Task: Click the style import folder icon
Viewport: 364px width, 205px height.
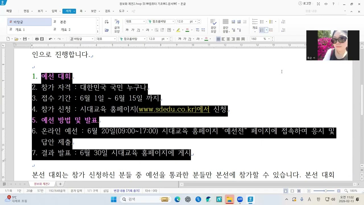Action: (x=107, y=30)
